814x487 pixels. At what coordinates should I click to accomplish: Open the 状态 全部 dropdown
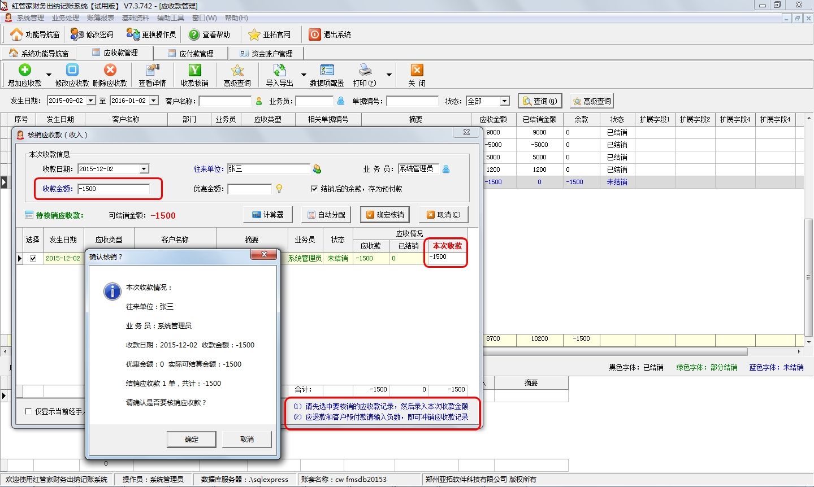[504, 101]
